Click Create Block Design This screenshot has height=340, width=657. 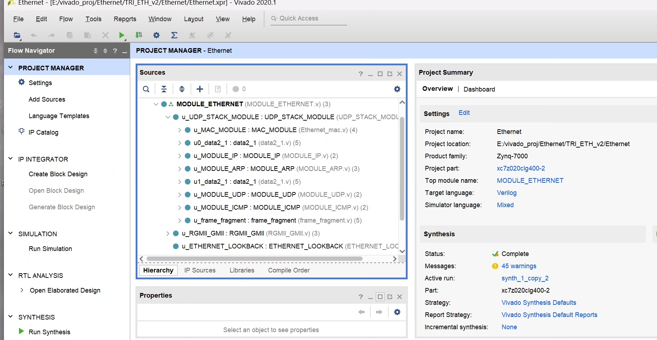click(58, 174)
